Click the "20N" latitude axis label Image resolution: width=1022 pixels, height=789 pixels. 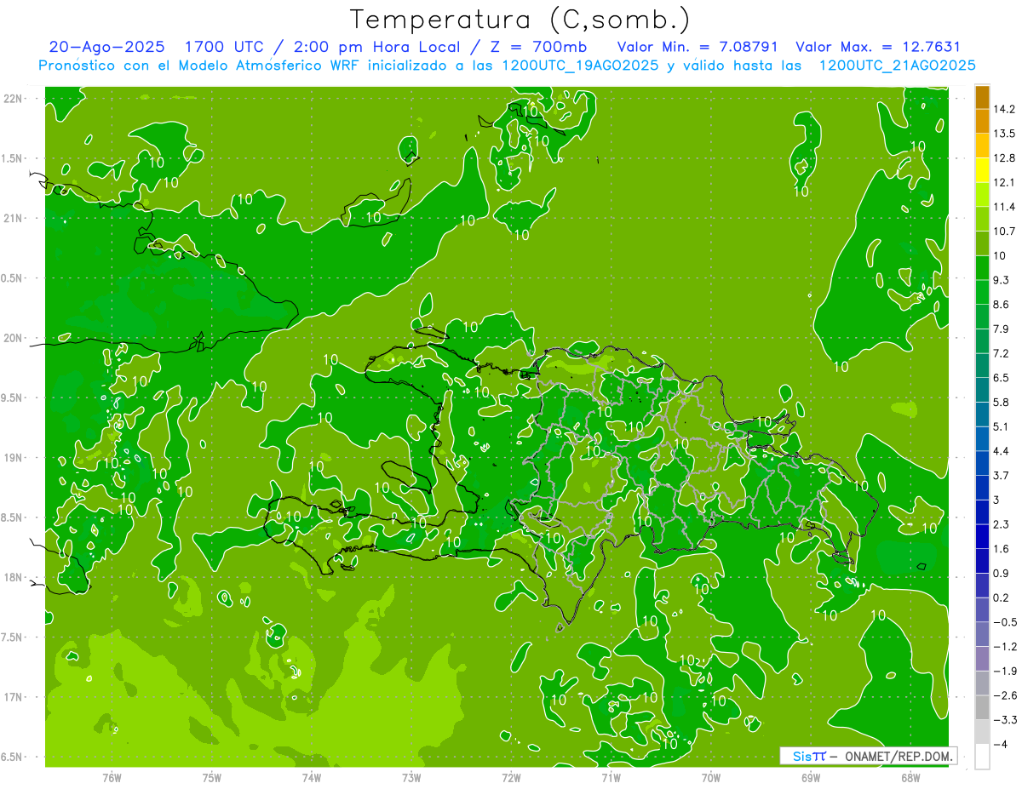(14, 338)
